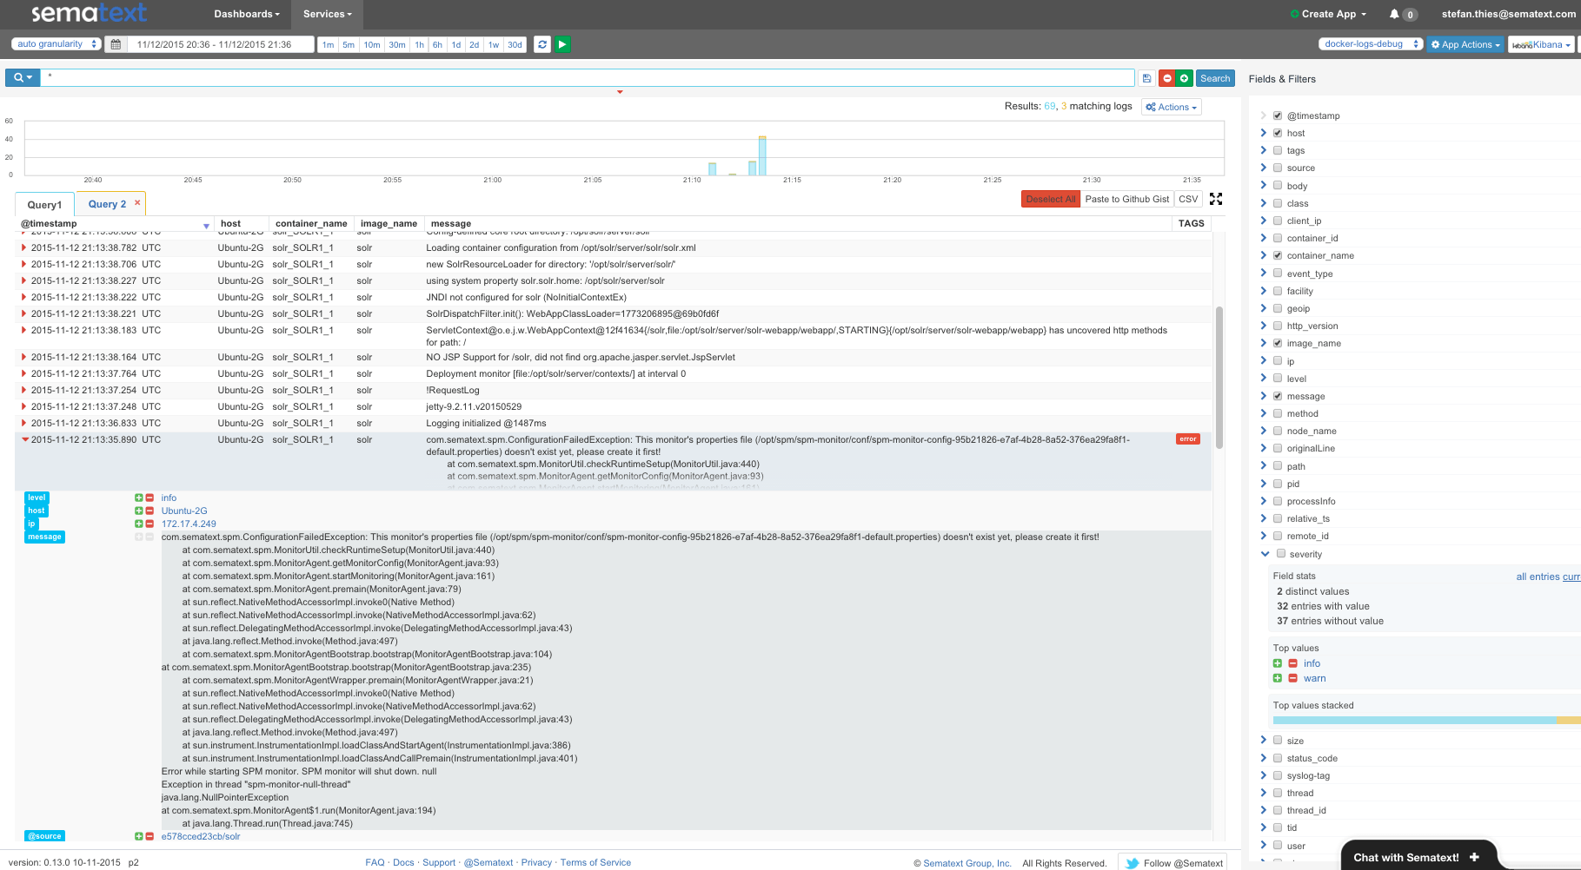This screenshot has height=870, width=1581.
Task: Select the Query 2 tab
Action: (x=107, y=204)
